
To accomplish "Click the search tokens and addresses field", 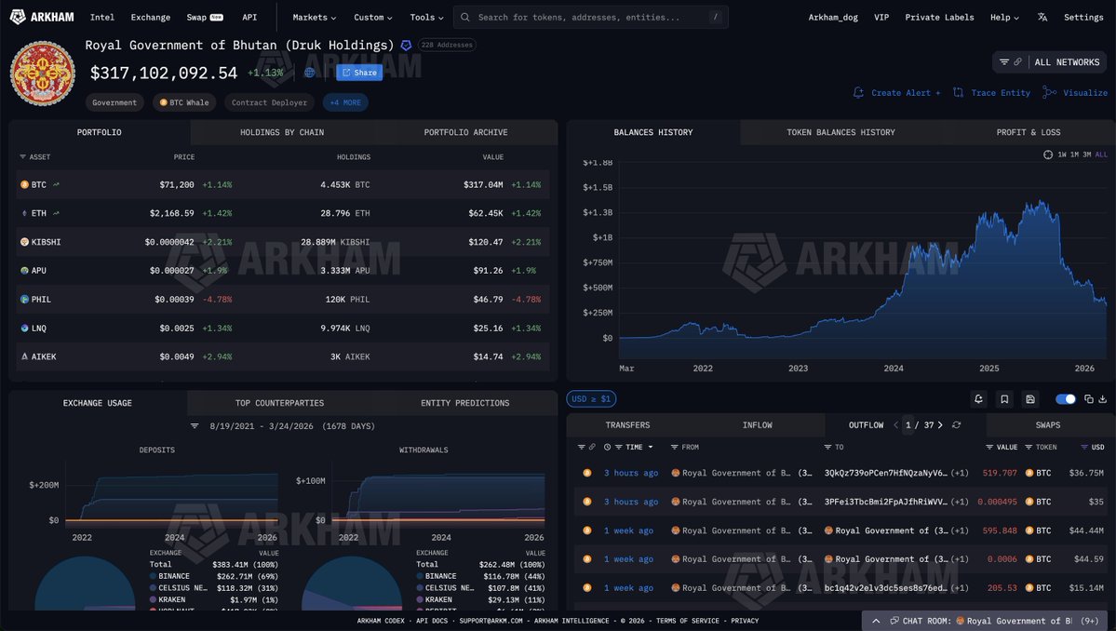I will coord(590,17).
